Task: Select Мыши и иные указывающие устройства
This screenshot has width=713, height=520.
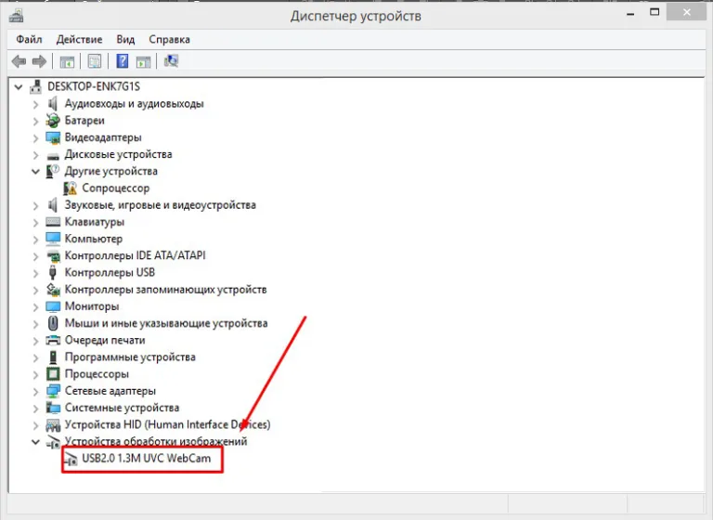Action: tap(166, 323)
